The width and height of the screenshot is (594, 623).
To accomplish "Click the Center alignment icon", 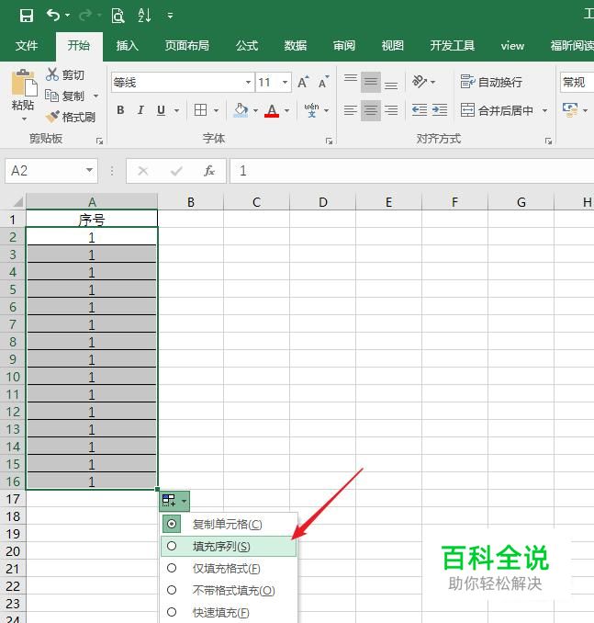I will (x=371, y=110).
